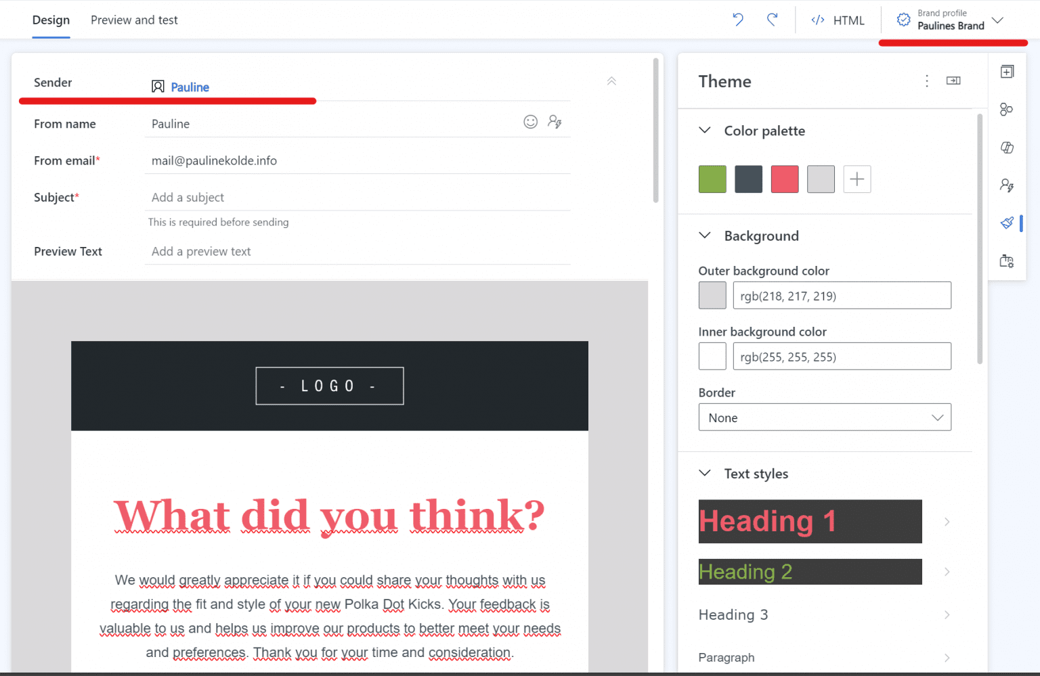The height and width of the screenshot is (676, 1040).
Task: Open Theme panel overflow menu
Action: [927, 81]
